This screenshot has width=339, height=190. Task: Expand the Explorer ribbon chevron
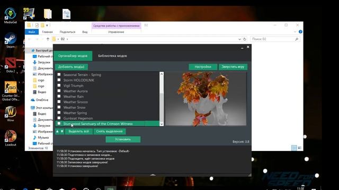point(295,32)
